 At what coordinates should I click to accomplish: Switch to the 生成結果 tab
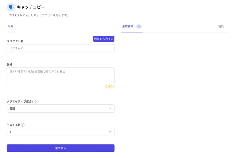(x=128, y=27)
